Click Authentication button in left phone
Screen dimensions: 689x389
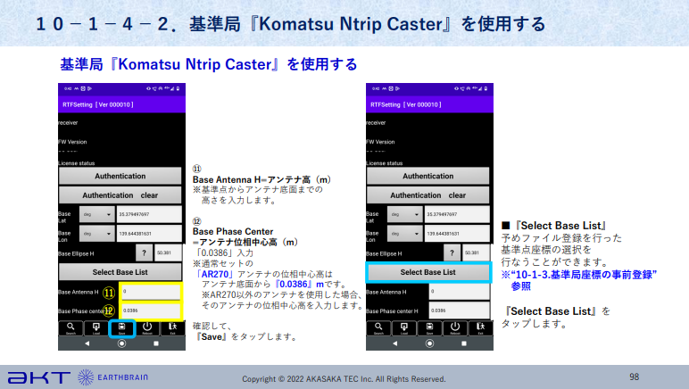pos(120,176)
